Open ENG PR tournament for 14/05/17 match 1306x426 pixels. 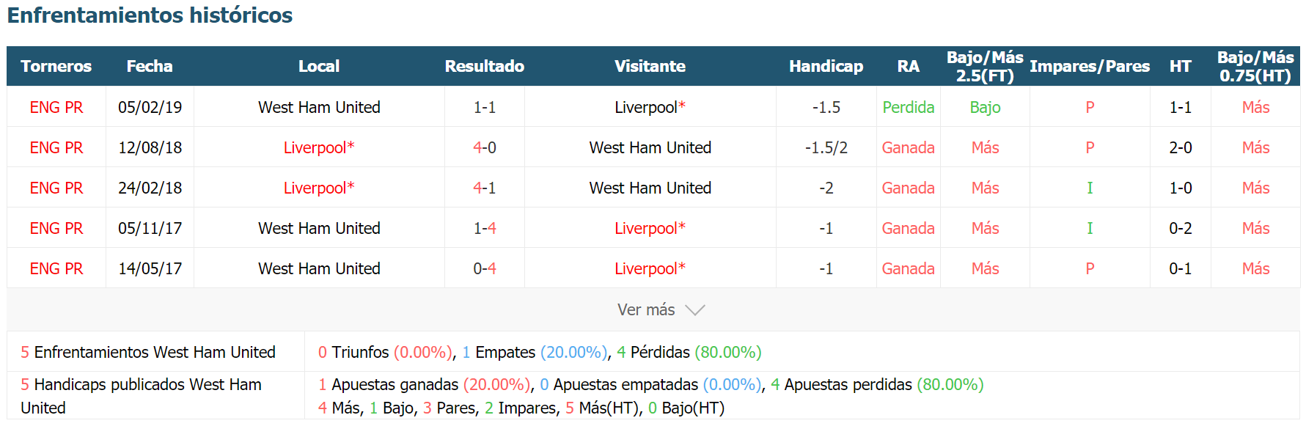tap(56, 268)
